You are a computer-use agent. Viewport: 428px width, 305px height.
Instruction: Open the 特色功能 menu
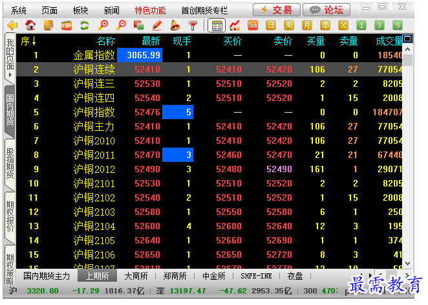tap(150, 10)
